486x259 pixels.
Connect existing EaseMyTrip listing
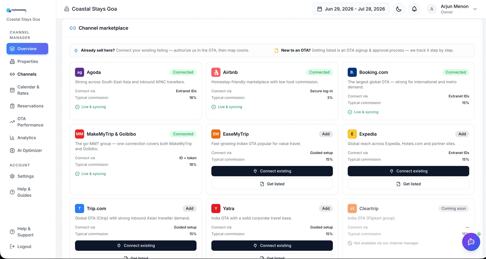(272, 171)
